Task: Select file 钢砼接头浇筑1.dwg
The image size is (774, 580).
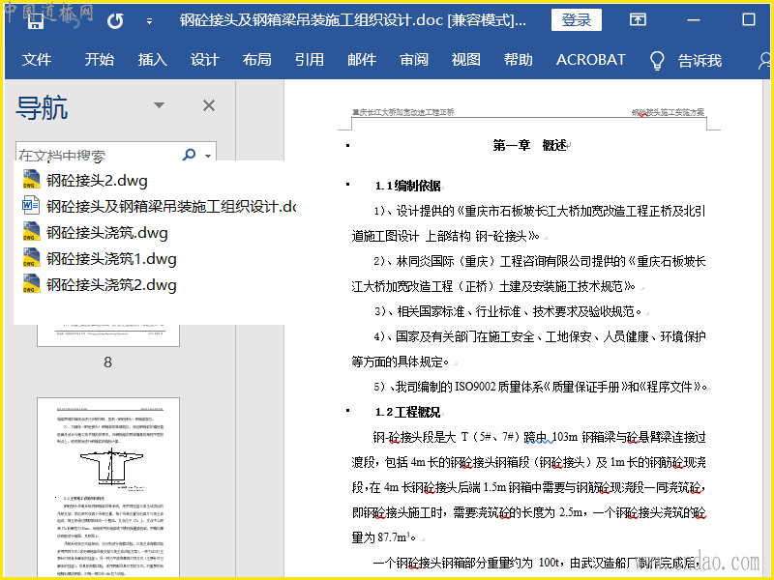Action: 111,259
